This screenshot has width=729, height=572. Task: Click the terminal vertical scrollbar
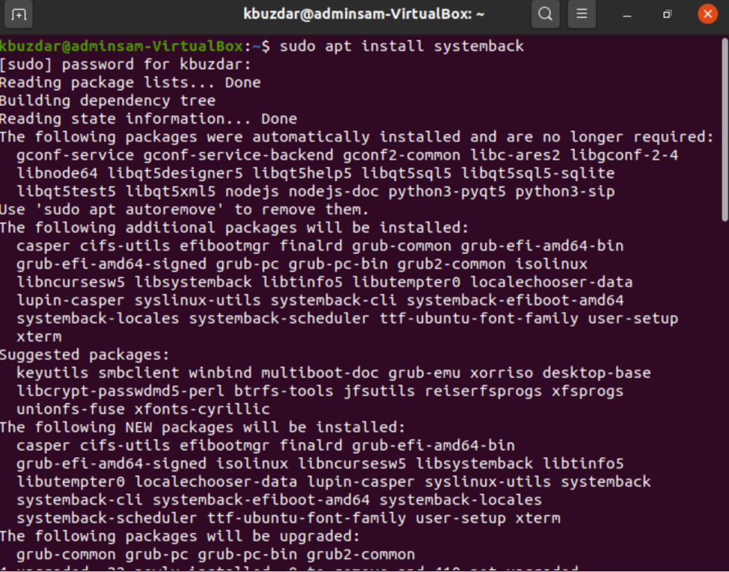coord(725,130)
